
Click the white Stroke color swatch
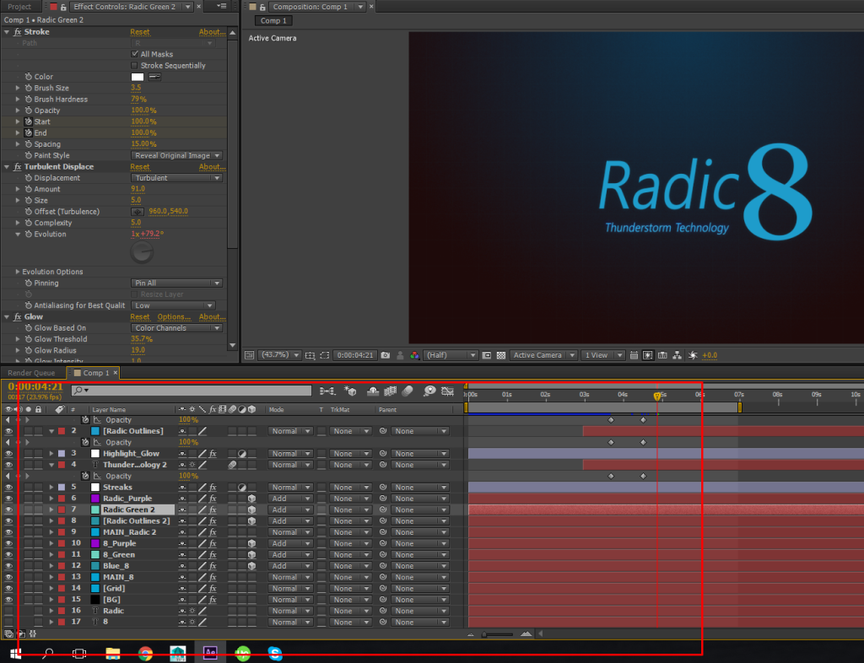(x=138, y=77)
